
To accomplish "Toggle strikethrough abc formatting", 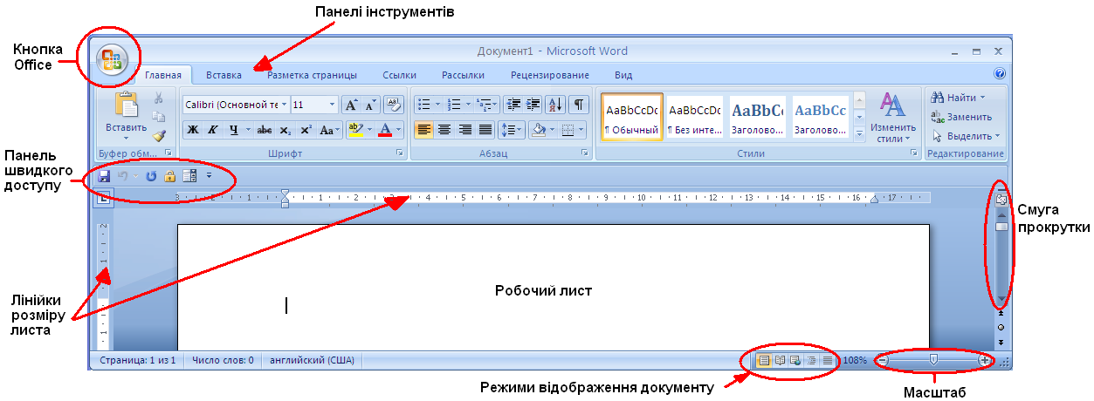I will click(265, 130).
